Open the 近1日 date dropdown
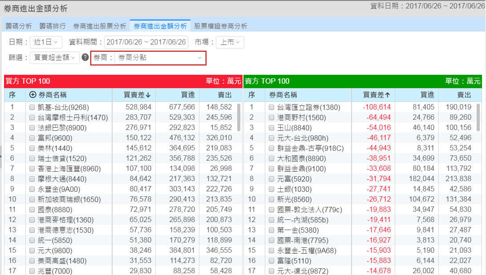The height and width of the screenshot is (275, 486). point(46,42)
